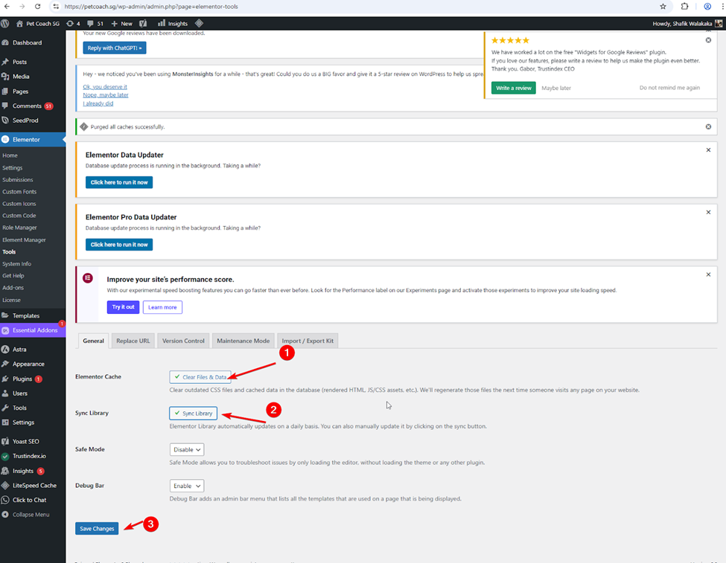Click Clear Files & Data button
The height and width of the screenshot is (563, 726).
tap(200, 377)
